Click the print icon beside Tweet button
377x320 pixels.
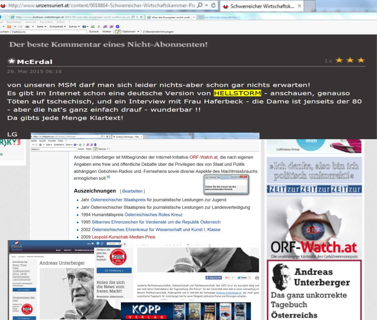257,278
